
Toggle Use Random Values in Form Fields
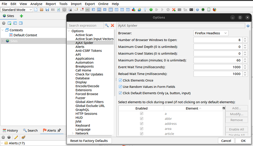pos(120,87)
